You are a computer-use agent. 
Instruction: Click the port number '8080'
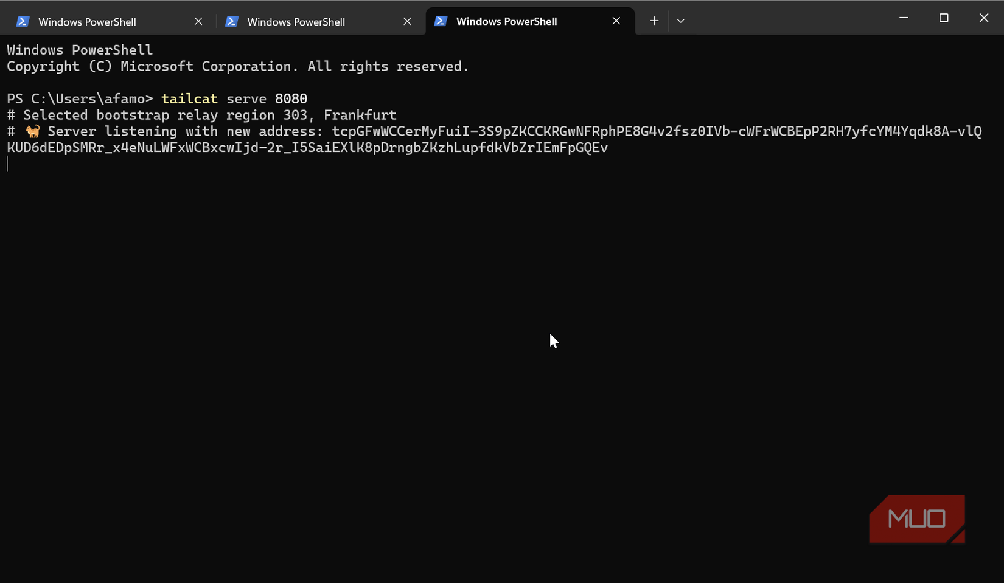(291, 98)
